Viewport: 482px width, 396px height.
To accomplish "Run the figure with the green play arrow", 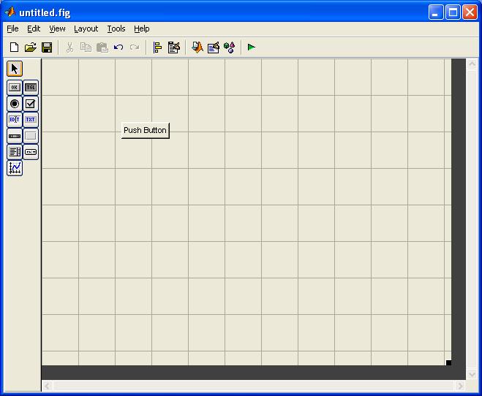I will 251,47.
